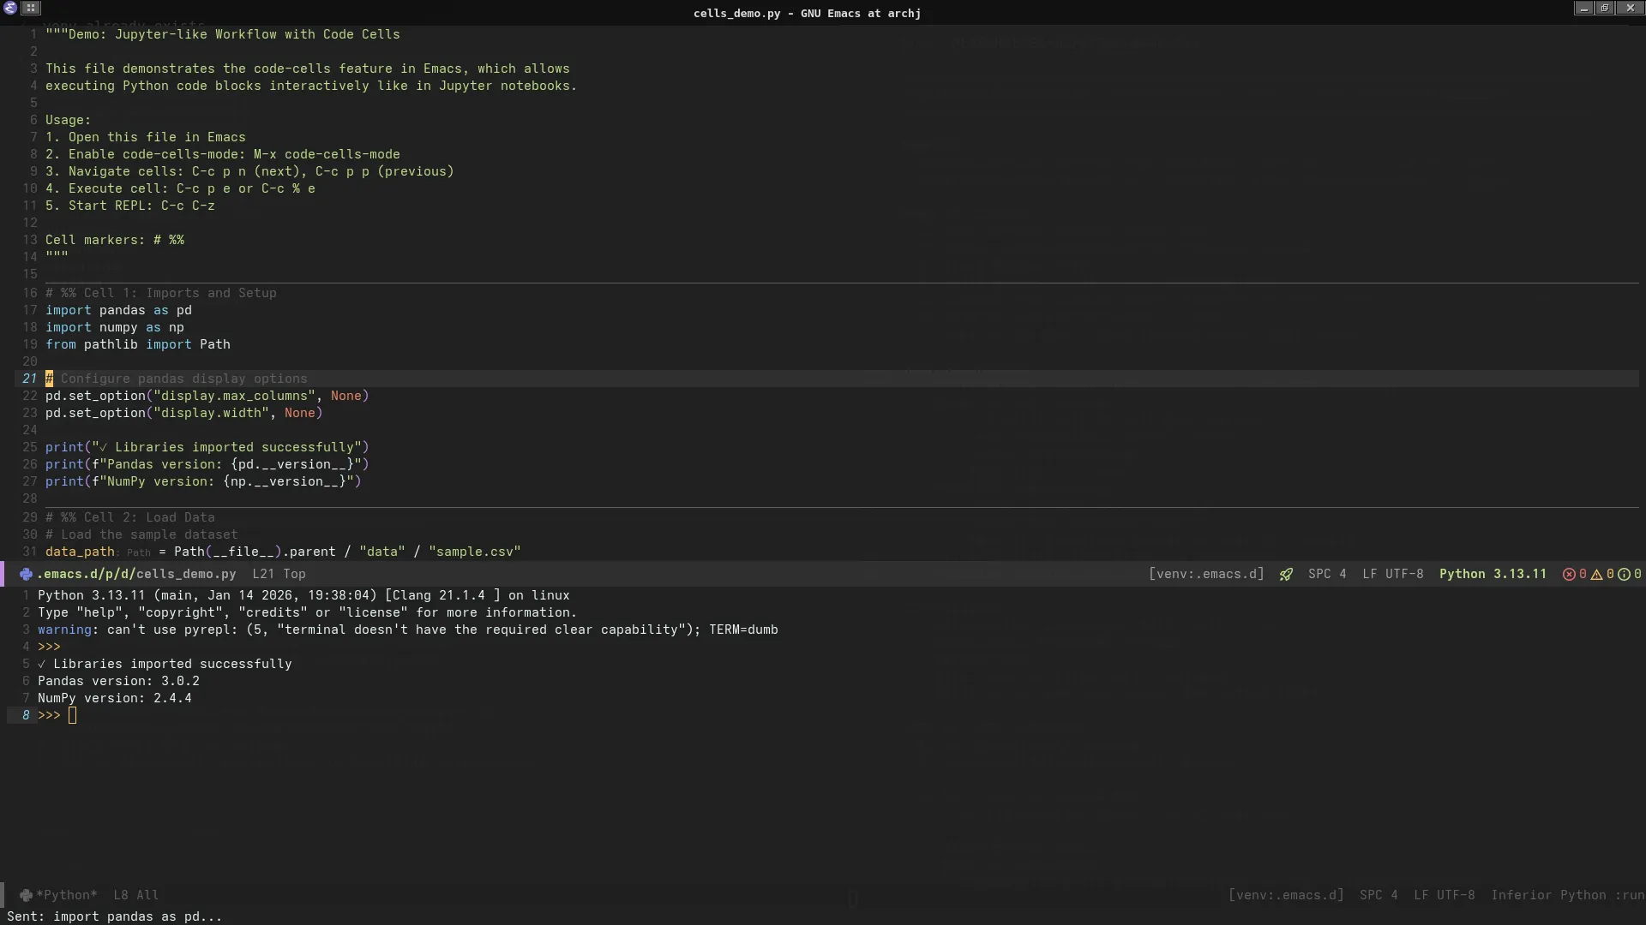This screenshot has height=925, width=1646.
Task: Click the green info circle icon
Action: point(1624,574)
